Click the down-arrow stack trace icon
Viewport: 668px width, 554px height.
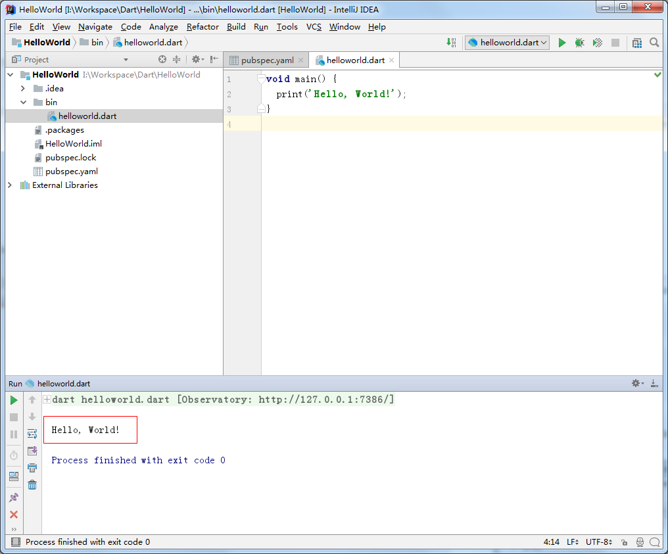(x=32, y=417)
